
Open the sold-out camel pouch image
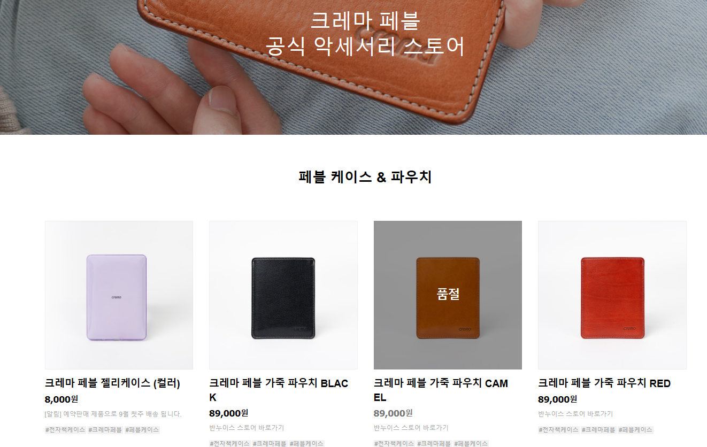(x=448, y=295)
